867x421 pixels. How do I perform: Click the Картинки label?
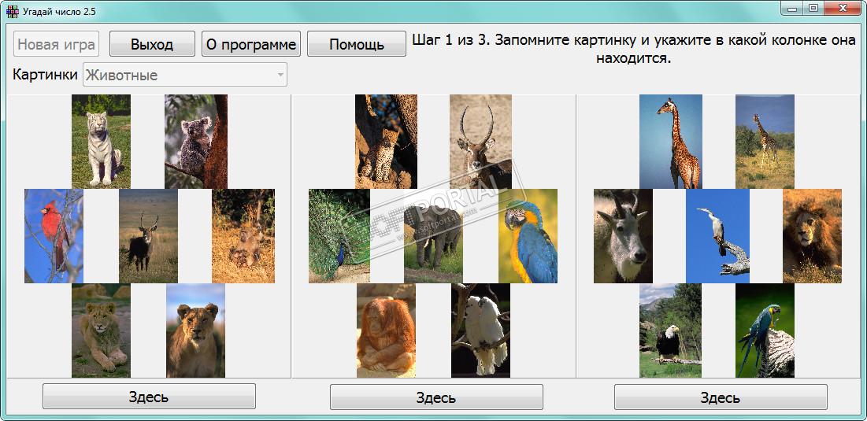pos(46,75)
